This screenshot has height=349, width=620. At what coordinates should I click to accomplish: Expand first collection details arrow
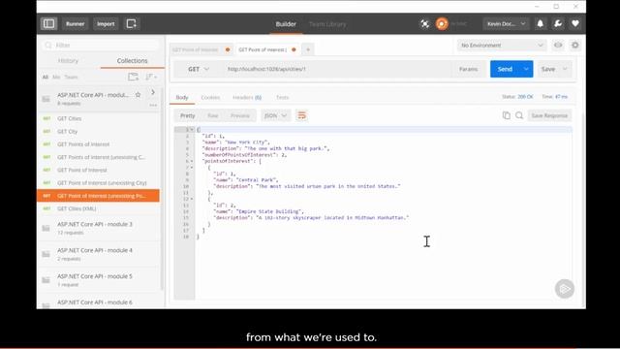point(153,92)
